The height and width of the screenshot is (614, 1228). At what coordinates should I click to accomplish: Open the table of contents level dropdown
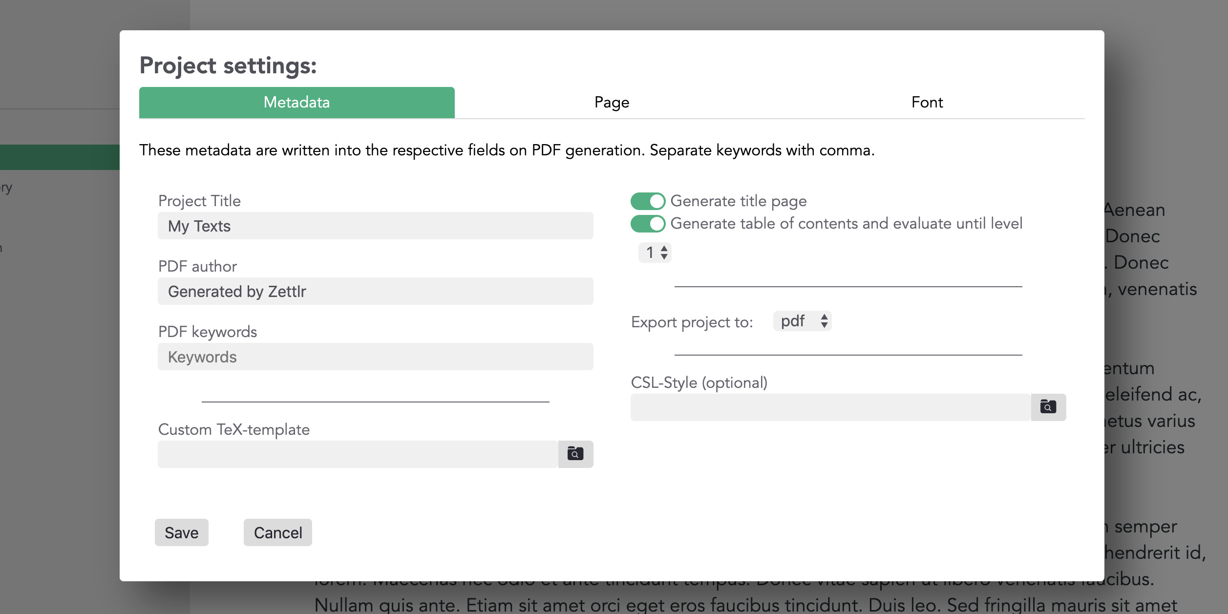[655, 253]
